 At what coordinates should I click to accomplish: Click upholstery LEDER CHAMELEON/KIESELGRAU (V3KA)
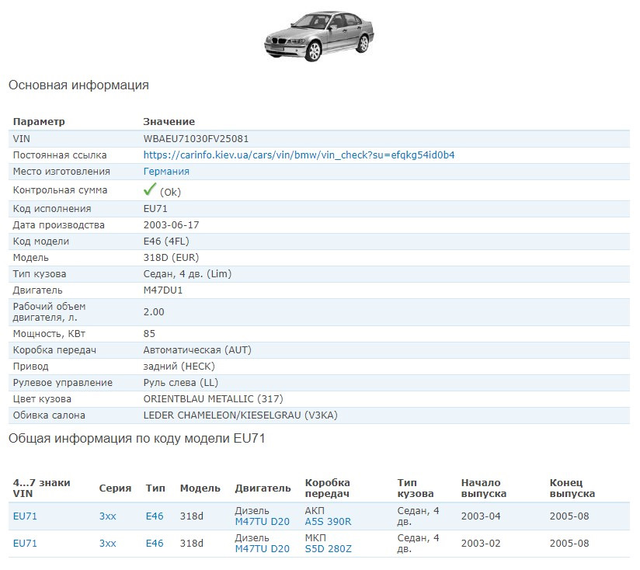tap(241, 415)
